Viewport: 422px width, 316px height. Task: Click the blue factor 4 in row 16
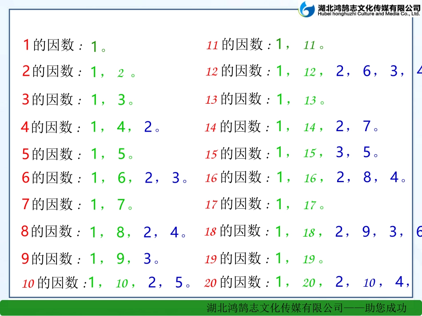(394, 177)
